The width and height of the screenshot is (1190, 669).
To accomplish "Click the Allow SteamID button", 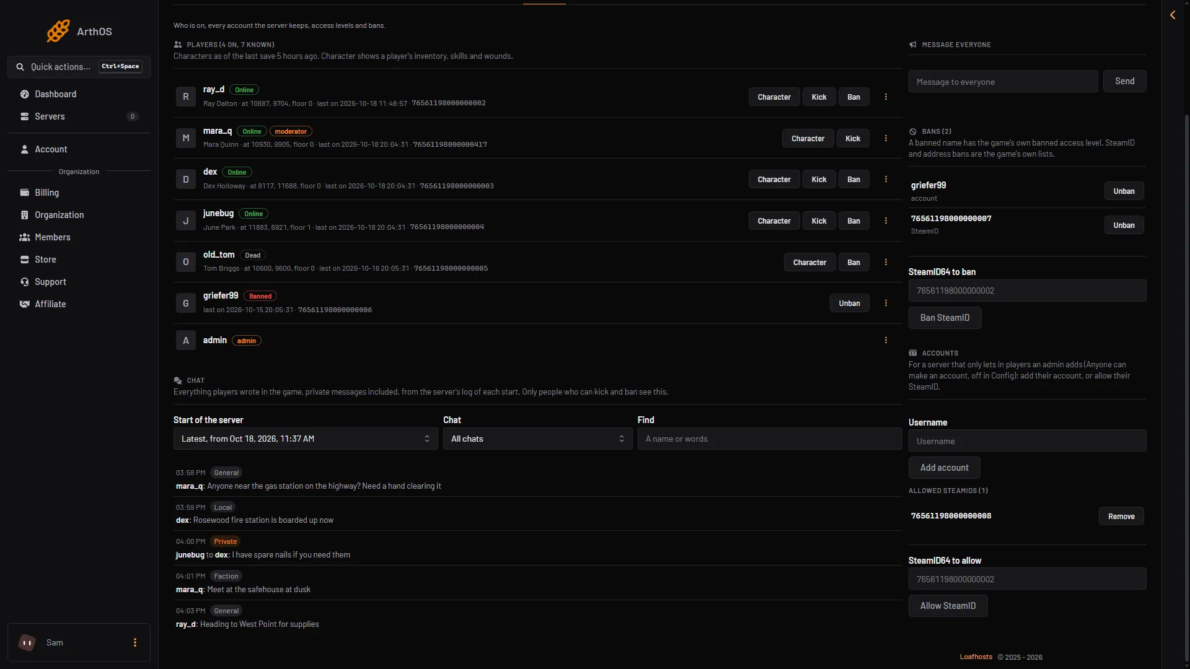I will [x=948, y=606].
